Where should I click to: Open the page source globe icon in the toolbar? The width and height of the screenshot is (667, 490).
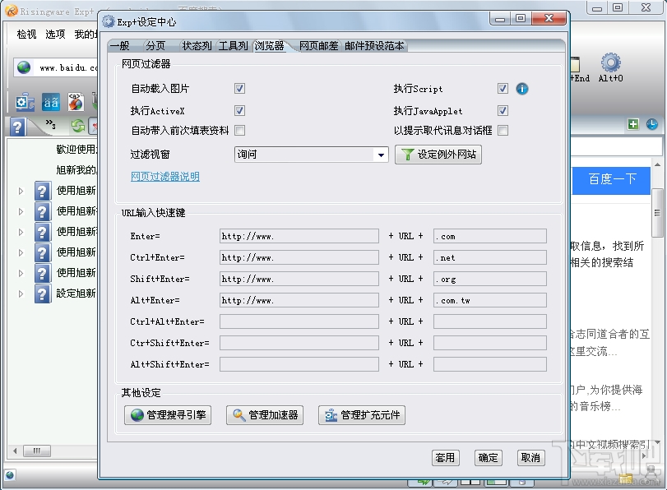[76, 102]
